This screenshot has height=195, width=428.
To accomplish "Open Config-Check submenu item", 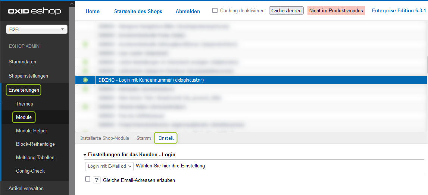I will 30,171.
